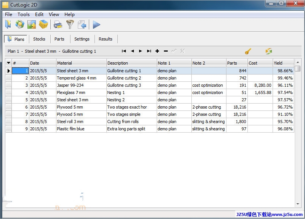
Task: Click the 1,800 parts cell
Action: [237, 122]
